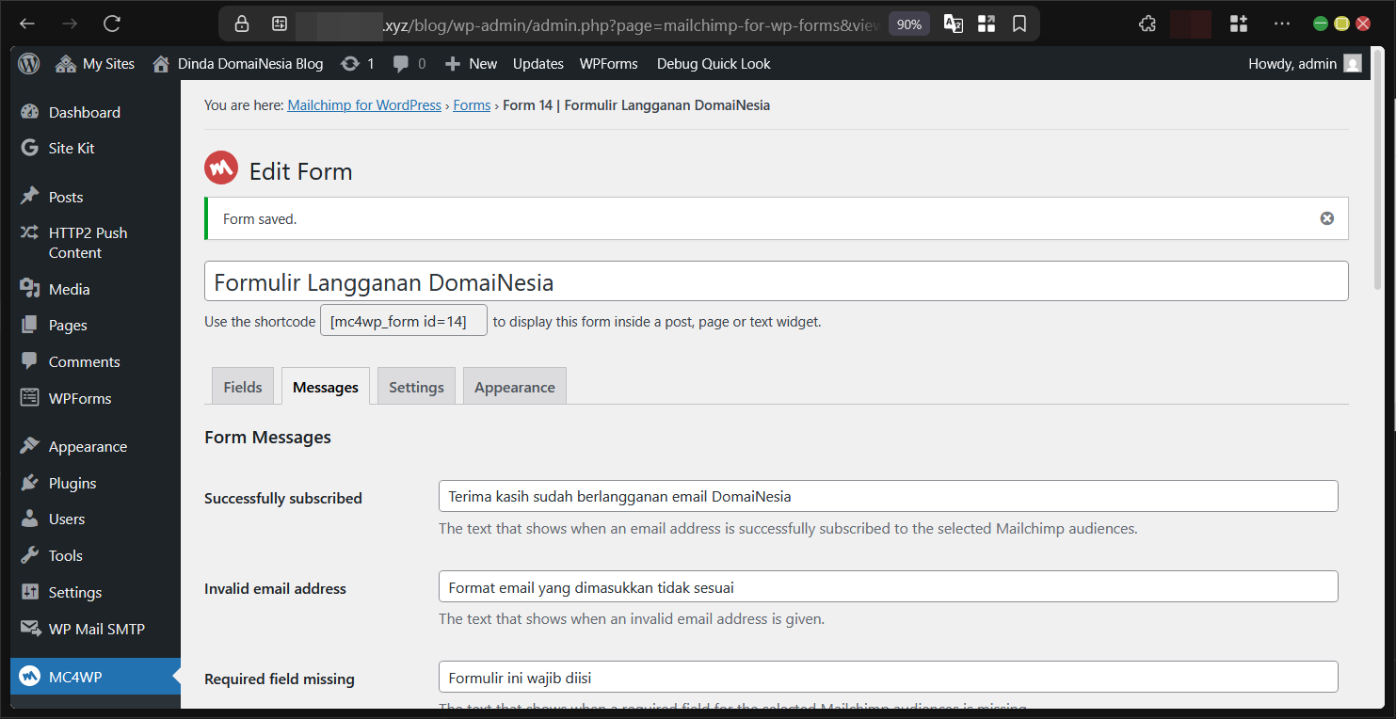Image resolution: width=1396 pixels, height=719 pixels.
Task: Click New in the admin bar
Action: click(471, 63)
